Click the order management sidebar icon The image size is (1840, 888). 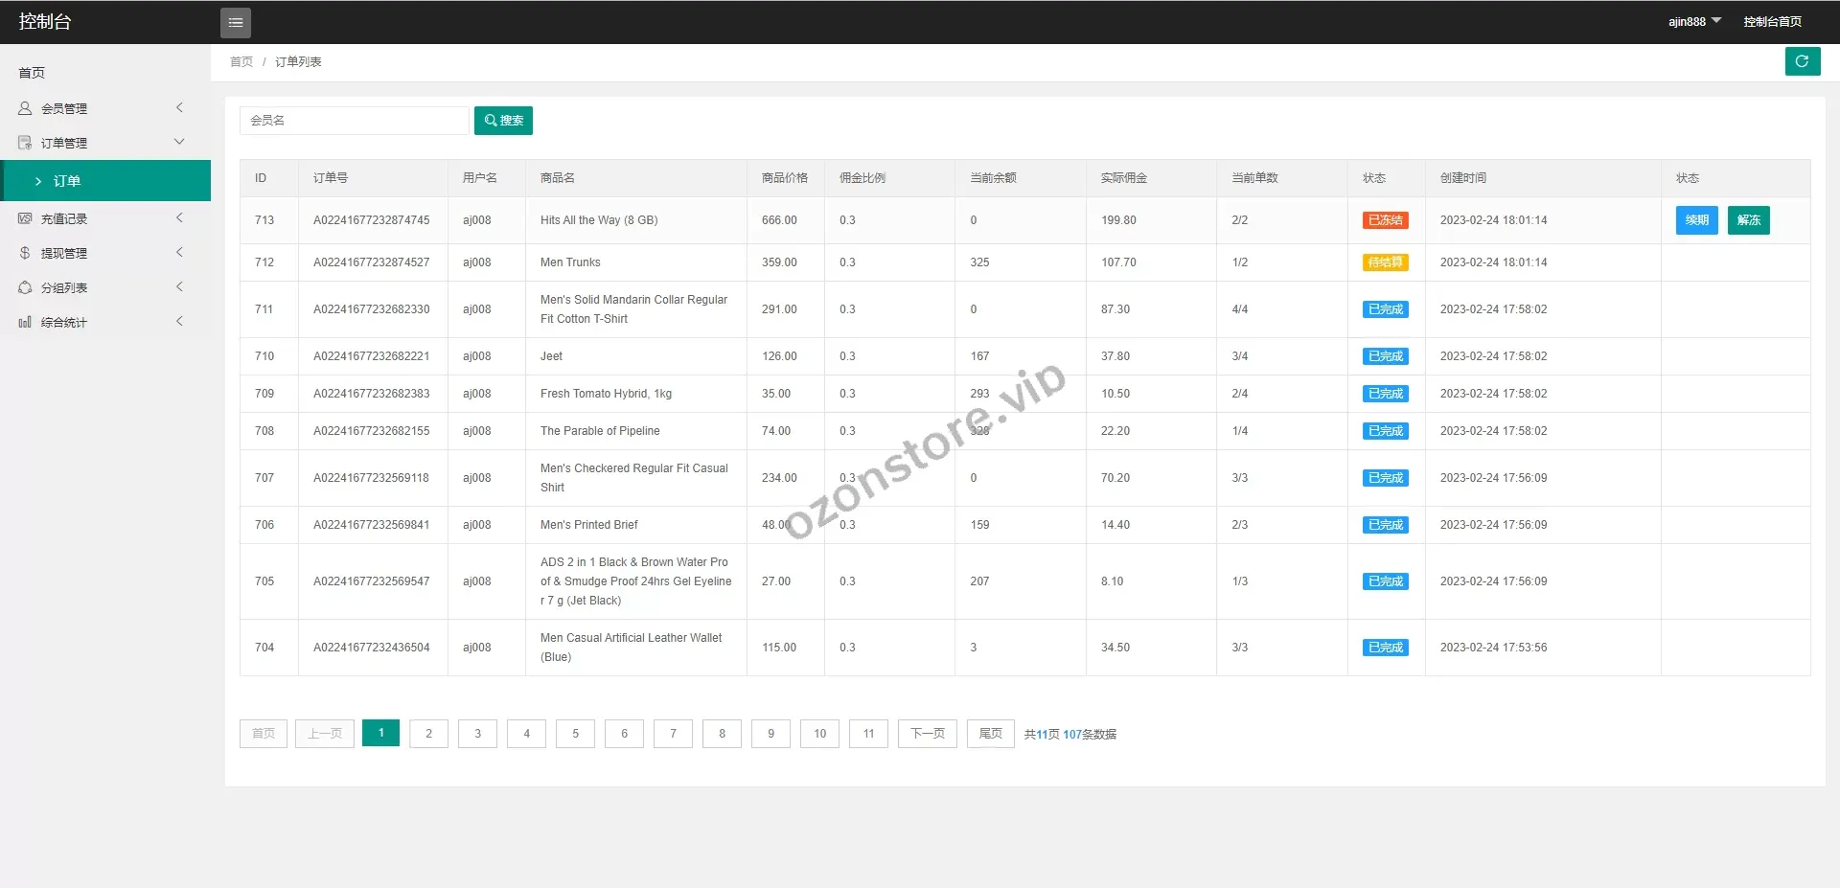coord(25,143)
